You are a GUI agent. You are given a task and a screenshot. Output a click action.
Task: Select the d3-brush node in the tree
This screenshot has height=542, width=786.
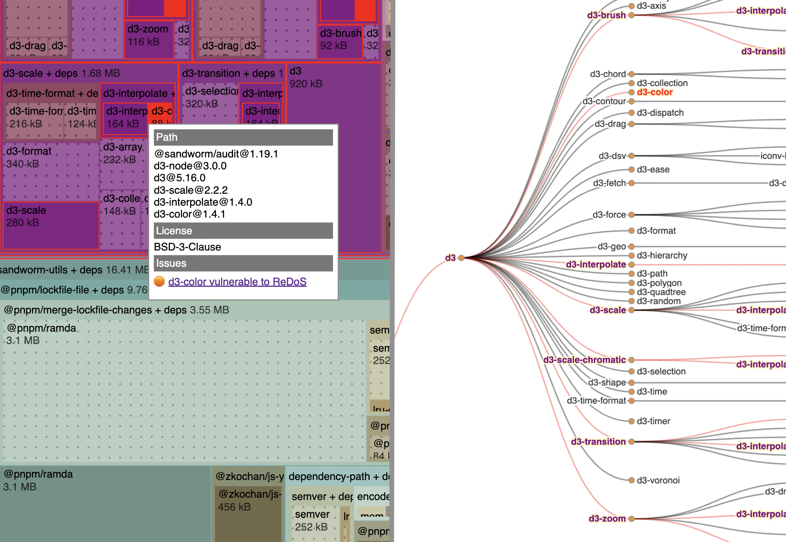[x=631, y=15]
